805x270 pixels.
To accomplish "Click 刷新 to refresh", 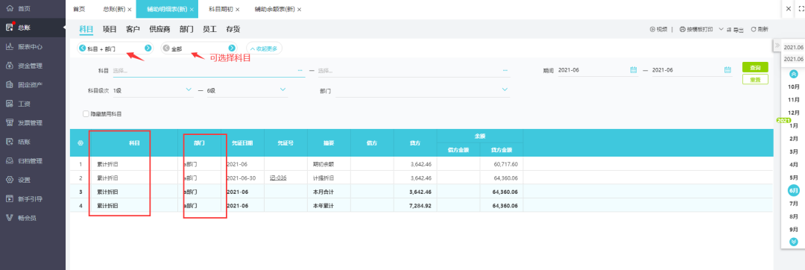I will pyautogui.click(x=760, y=30).
